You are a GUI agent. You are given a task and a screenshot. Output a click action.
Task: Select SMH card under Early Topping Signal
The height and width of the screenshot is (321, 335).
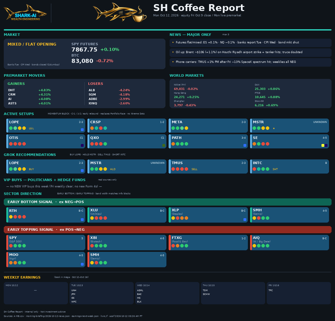(x=127, y=259)
